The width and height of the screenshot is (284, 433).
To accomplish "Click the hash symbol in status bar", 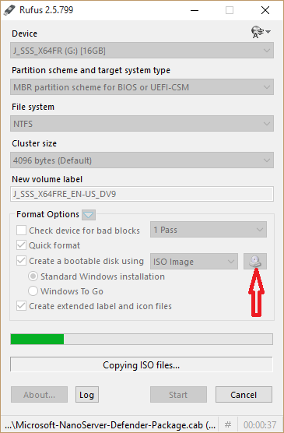I will 228,424.
